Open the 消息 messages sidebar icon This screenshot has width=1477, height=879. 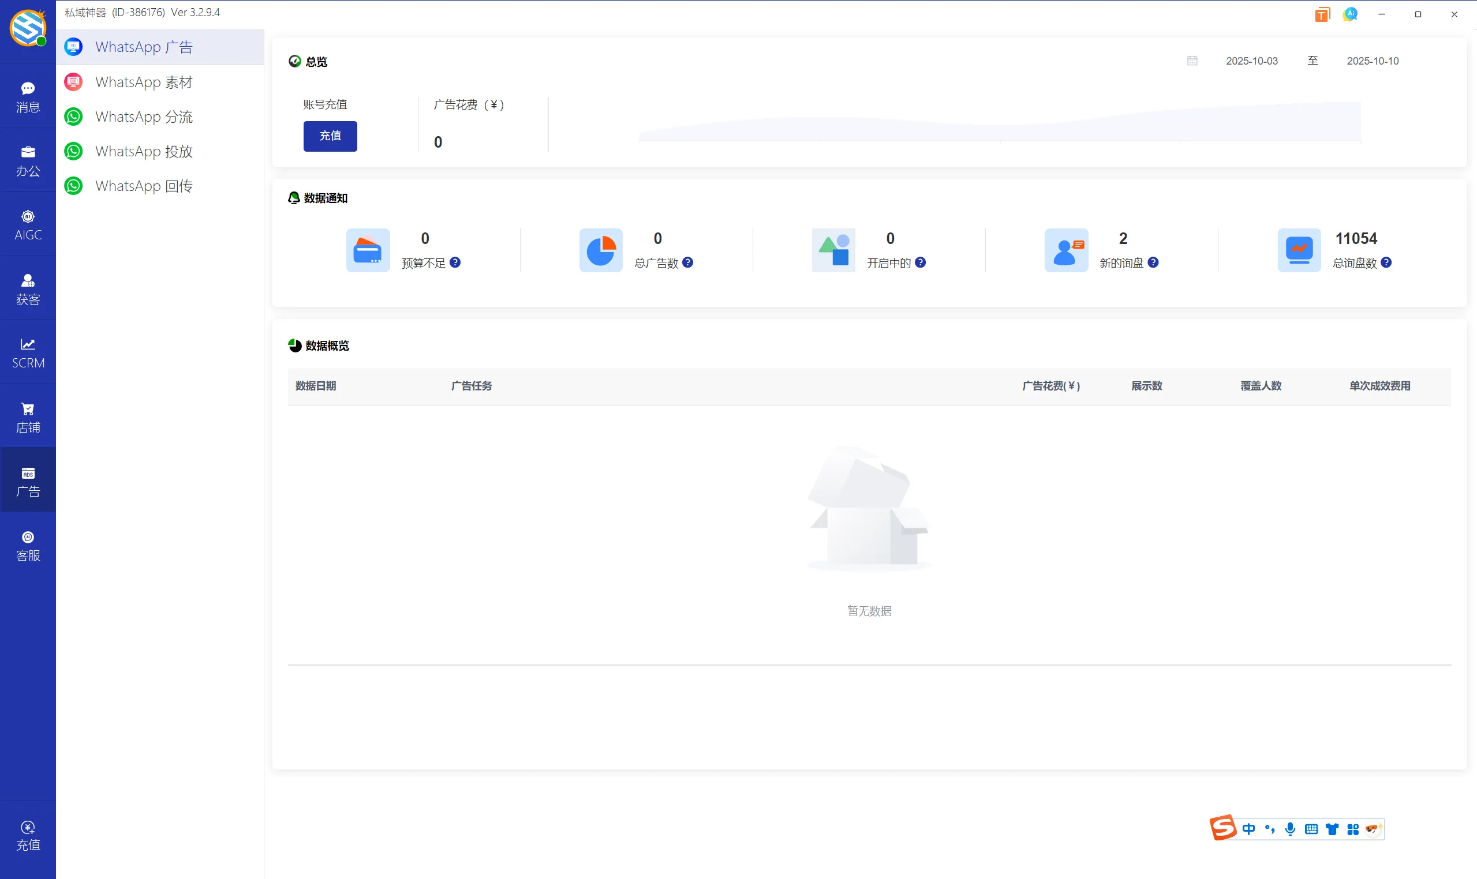[x=28, y=96]
